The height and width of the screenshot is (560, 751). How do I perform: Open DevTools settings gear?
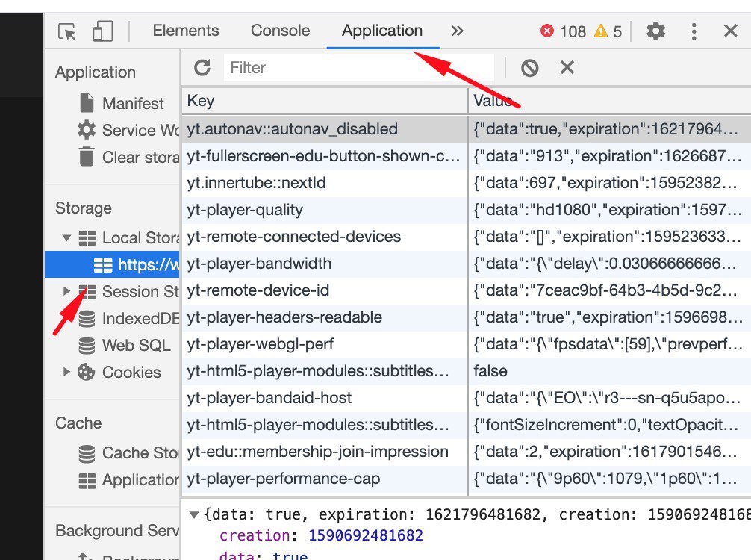655,31
